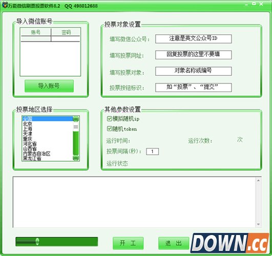272x256 pixels.
Task: Select 全国 in the region list
Action: coord(48,119)
